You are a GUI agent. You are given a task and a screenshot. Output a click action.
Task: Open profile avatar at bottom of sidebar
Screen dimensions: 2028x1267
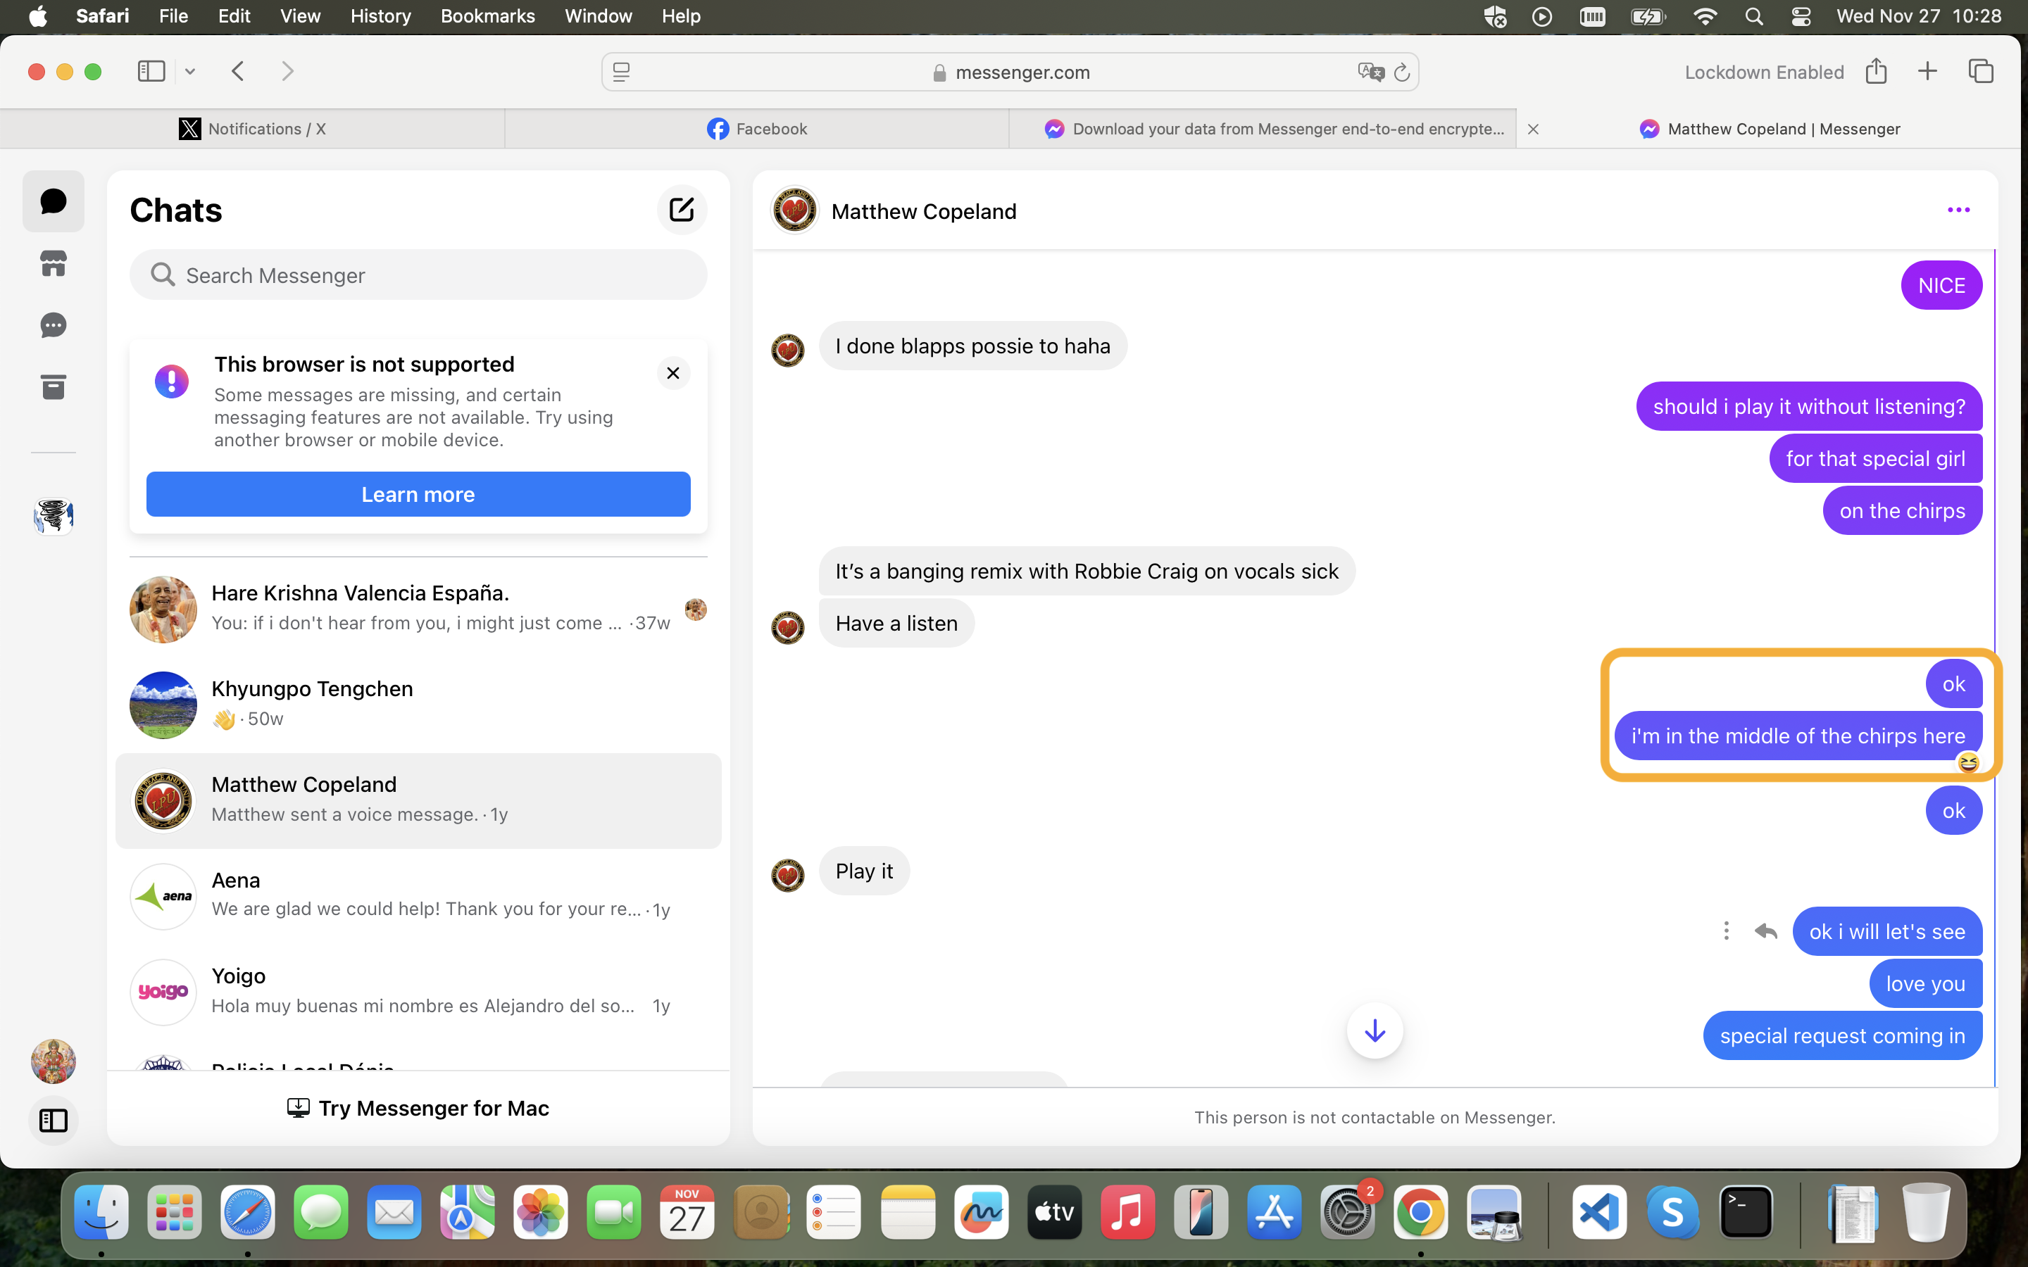pyautogui.click(x=54, y=1061)
